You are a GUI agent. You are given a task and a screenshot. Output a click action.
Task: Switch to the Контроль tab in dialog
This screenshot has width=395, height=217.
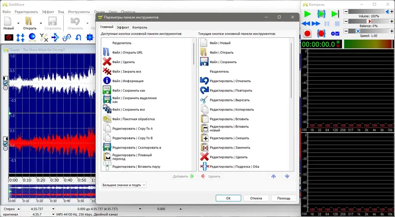[x=140, y=28]
